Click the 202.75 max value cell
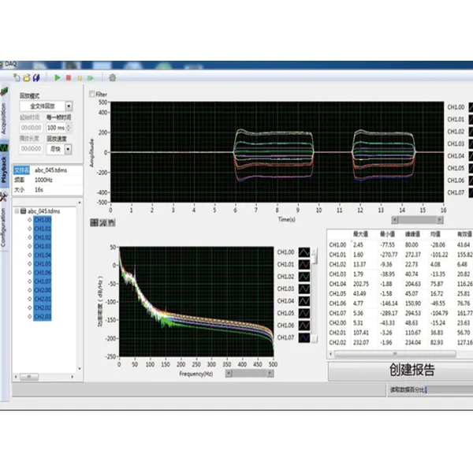Viewport: 473px width, 473px height. pos(361,284)
